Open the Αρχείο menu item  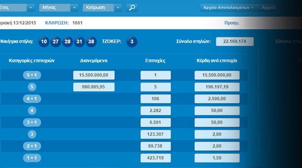[269, 7]
